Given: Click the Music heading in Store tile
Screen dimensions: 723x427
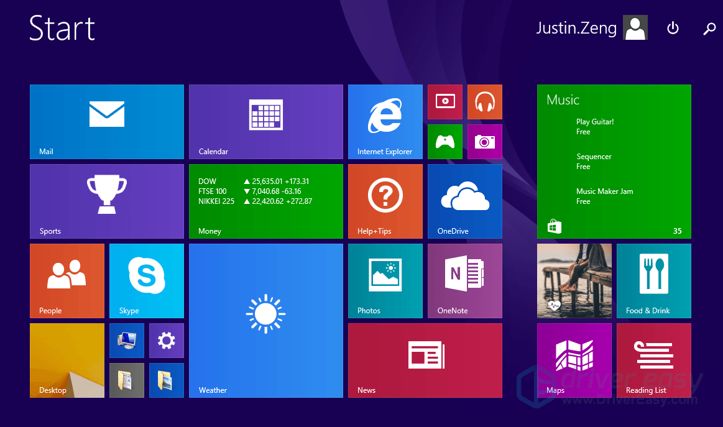Looking at the screenshot, I should (563, 99).
